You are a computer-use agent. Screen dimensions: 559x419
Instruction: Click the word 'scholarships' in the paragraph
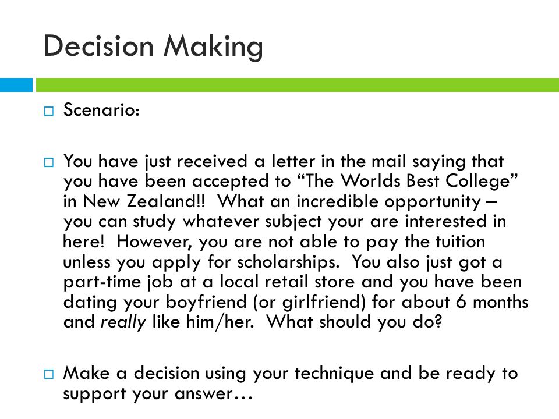(x=287, y=262)
